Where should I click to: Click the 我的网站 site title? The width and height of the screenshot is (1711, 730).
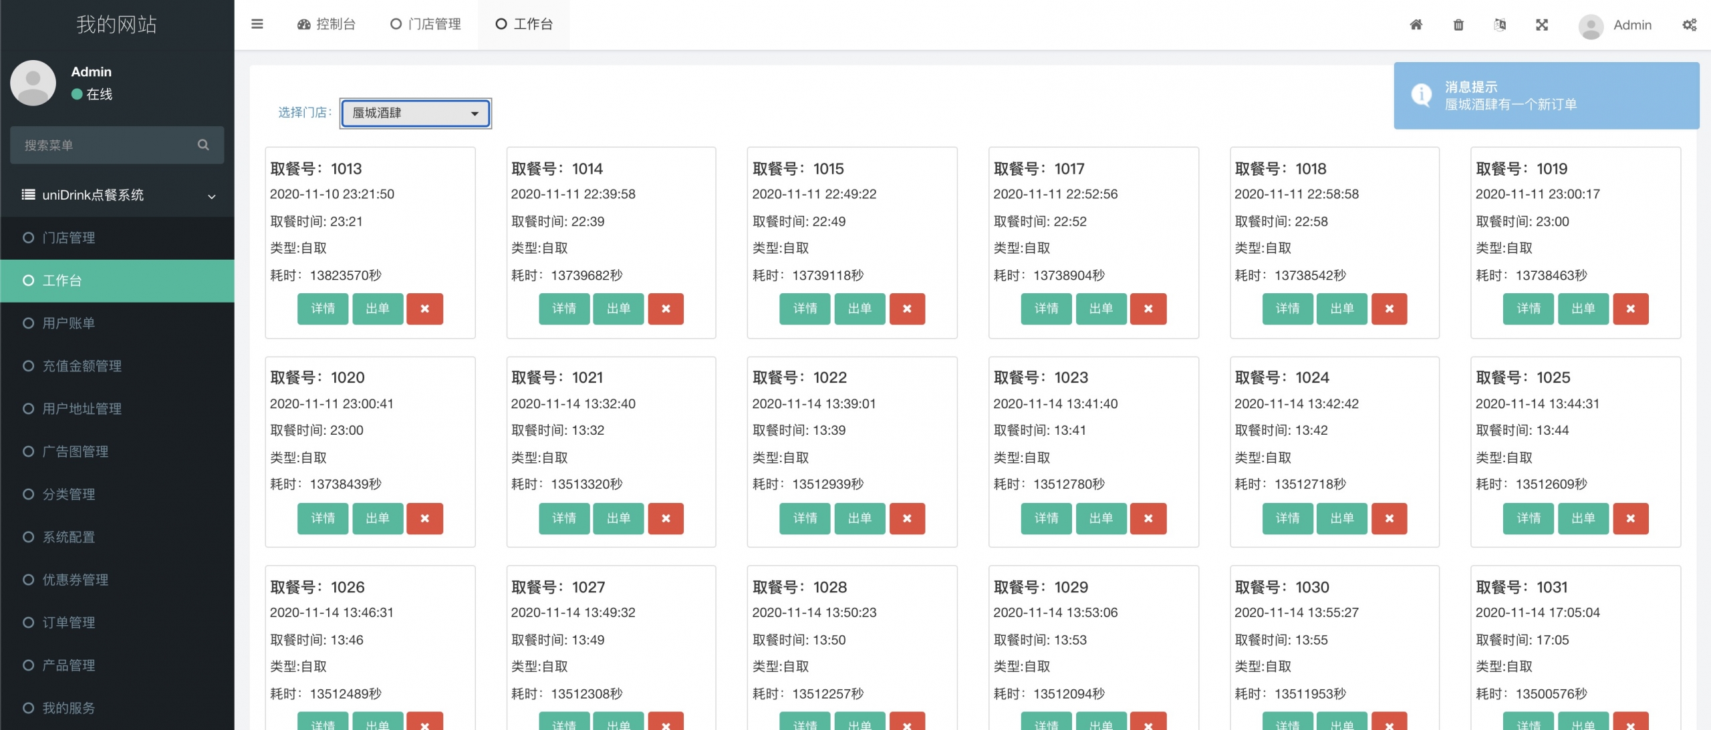coord(116,25)
